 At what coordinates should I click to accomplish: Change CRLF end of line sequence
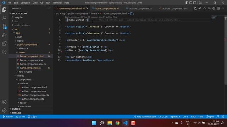pyautogui.click(x=193, y=117)
